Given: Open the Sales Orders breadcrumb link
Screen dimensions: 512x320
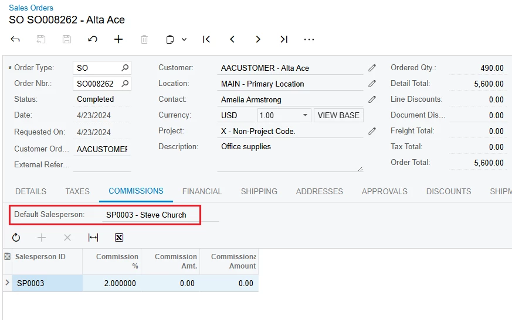Looking at the screenshot, I should click(x=31, y=8).
